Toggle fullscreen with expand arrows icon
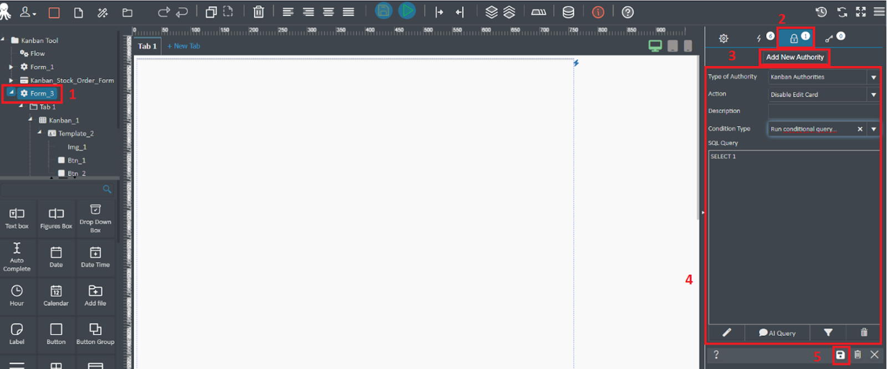The image size is (887, 369). (x=861, y=12)
